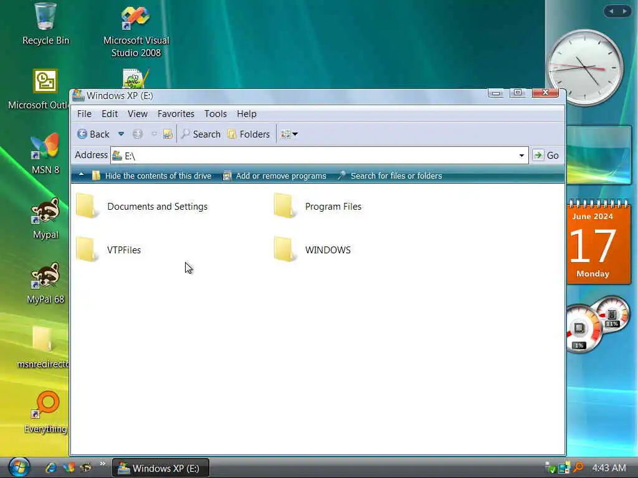This screenshot has width=638, height=478.
Task: Click the raccoon Mypal Quick Launch icon
Action: pos(85,467)
